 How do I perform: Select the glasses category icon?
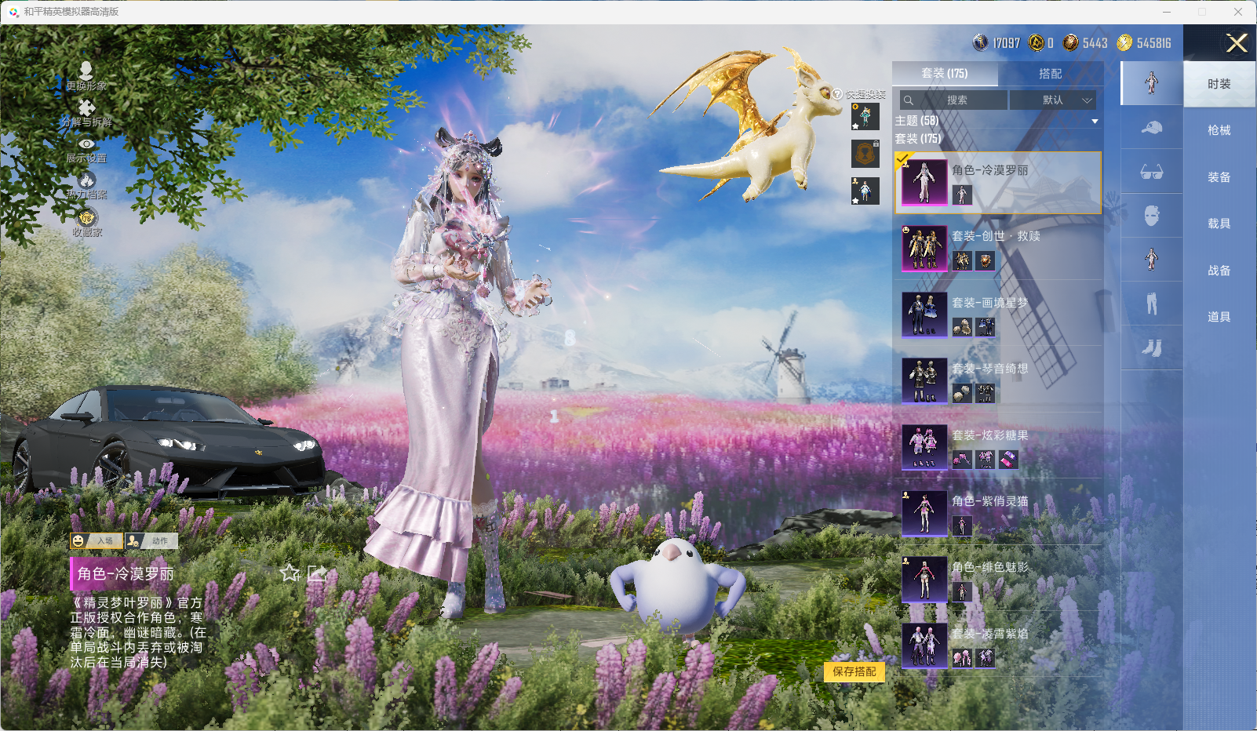point(1151,172)
